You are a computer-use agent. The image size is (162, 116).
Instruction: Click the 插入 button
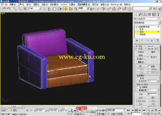pos(153,98)
